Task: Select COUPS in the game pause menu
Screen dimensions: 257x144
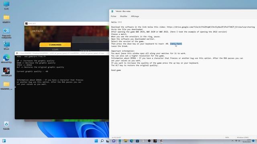Action: click(55, 50)
